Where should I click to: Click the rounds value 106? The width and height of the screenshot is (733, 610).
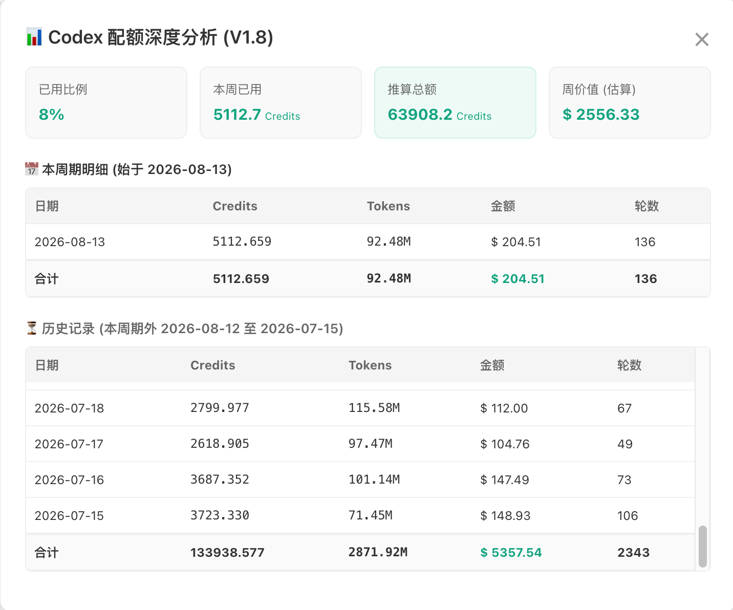click(628, 516)
